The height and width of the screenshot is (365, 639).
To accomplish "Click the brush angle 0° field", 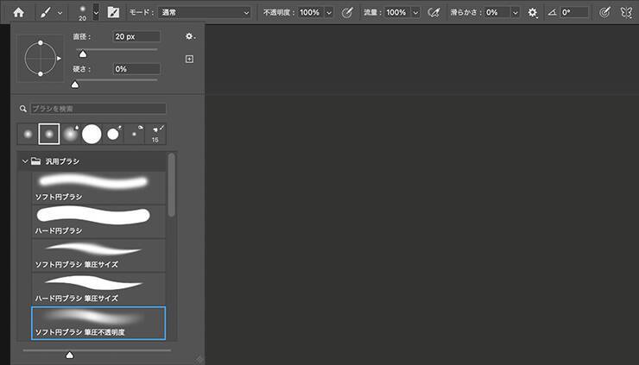I will 574,12.
